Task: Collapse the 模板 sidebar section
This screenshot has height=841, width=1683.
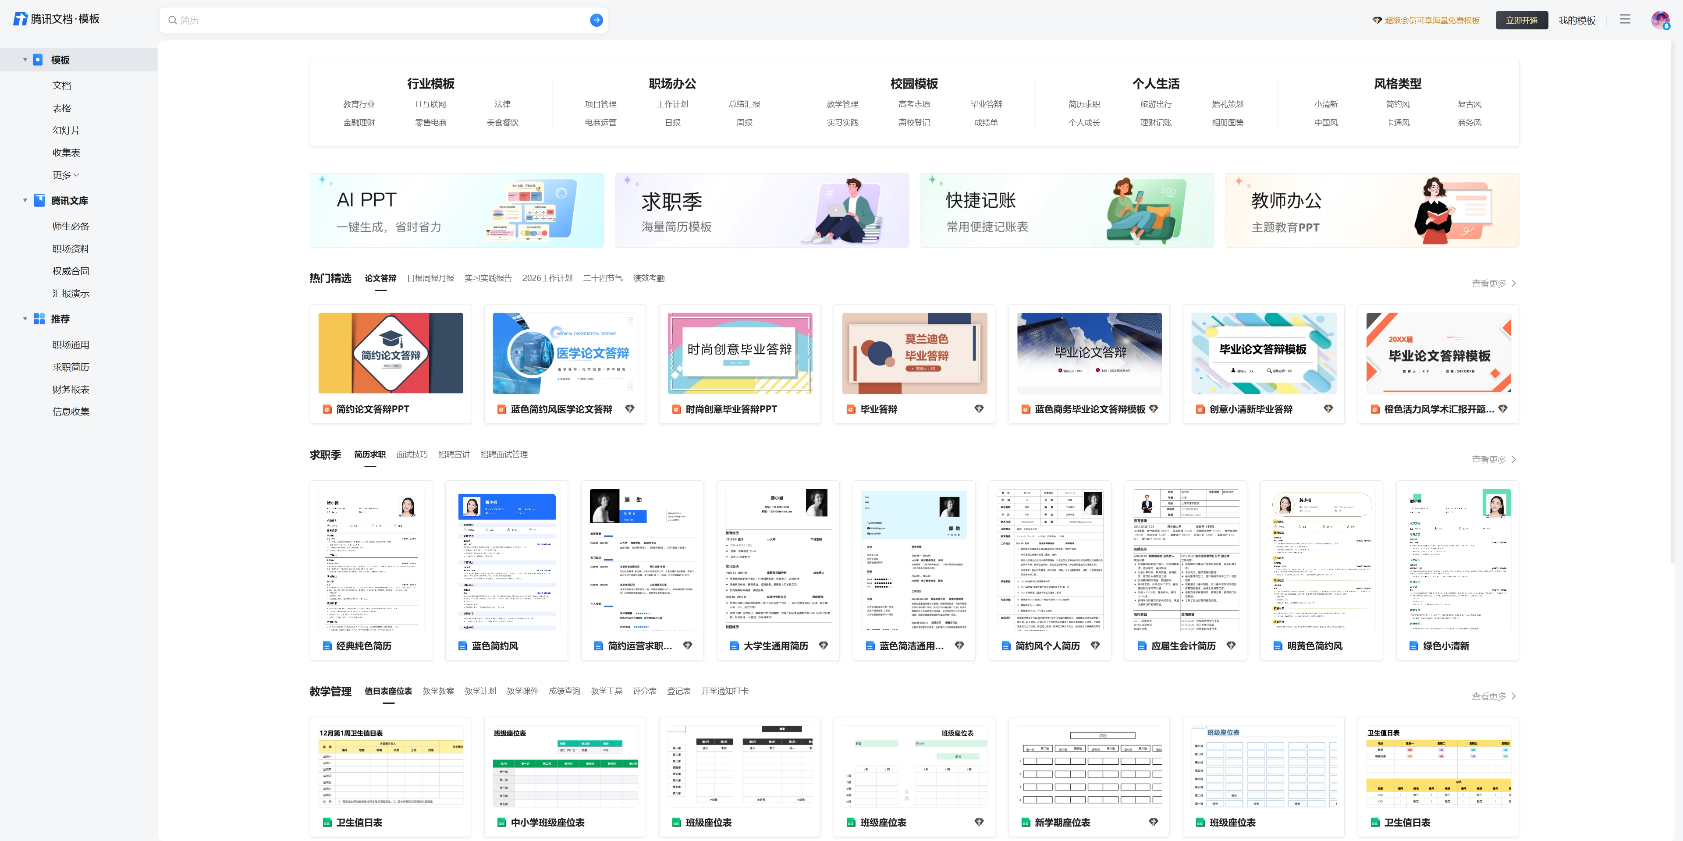Action: coord(25,59)
